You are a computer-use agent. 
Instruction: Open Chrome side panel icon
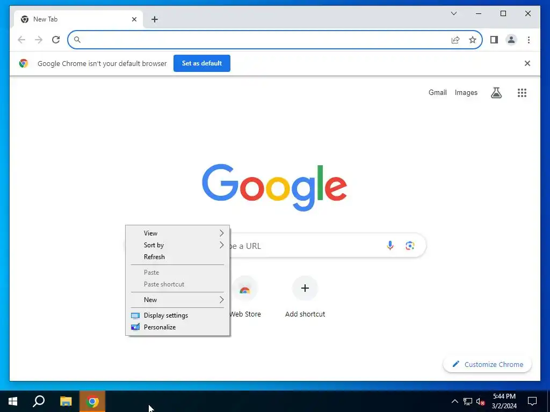[x=494, y=40]
